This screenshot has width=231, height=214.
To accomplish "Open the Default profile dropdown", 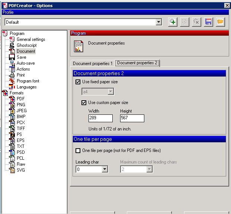I will pyautogui.click(x=159, y=22).
